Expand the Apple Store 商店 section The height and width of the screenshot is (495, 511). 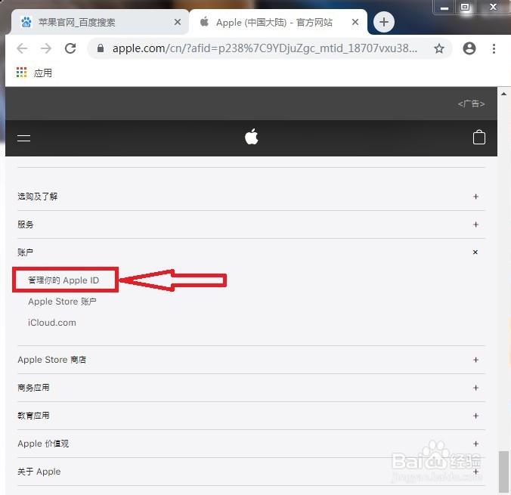(x=251, y=360)
